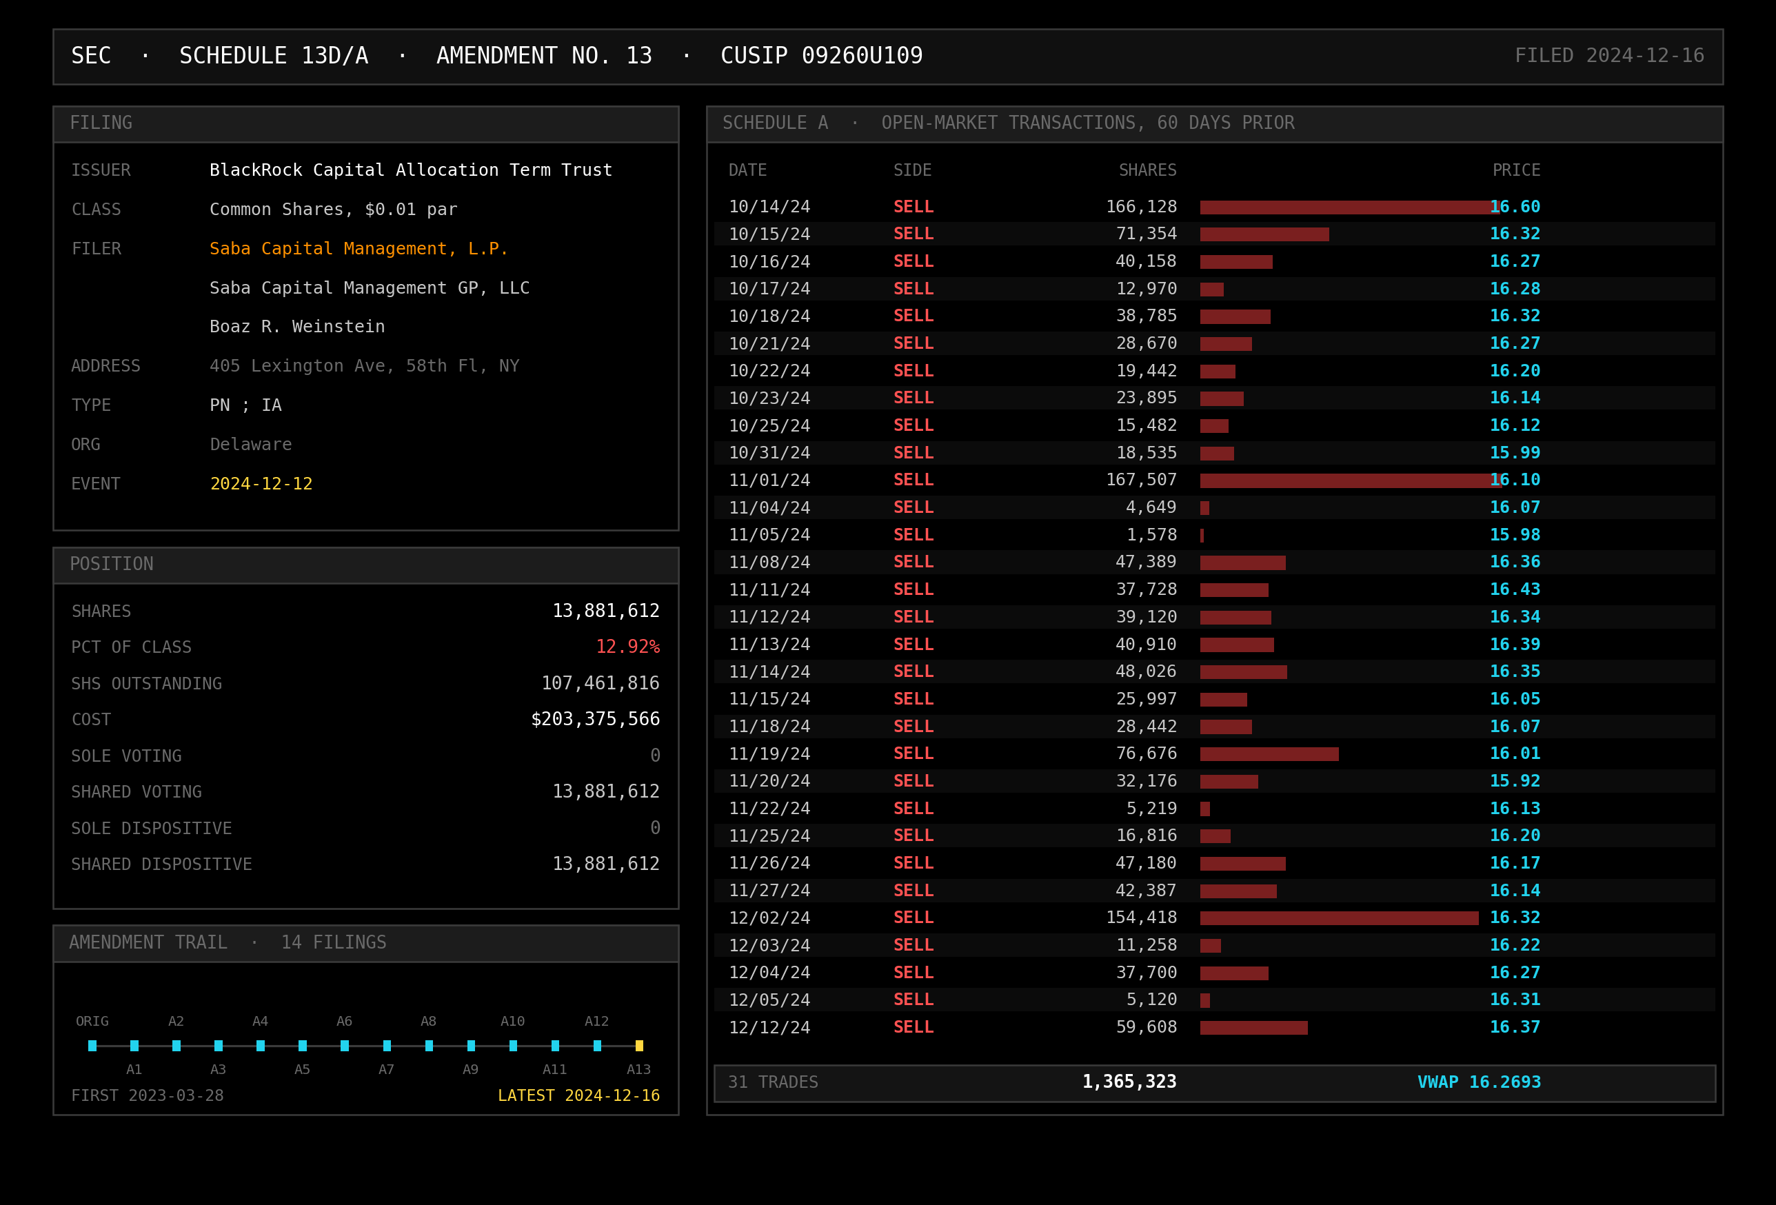Click the VWAP 16.2693 summary value

click(1479, 1082)
